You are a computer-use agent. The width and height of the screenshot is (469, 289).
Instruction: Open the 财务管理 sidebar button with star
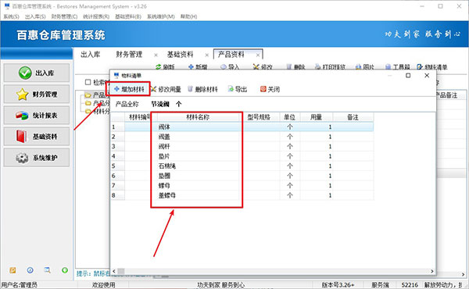(x=37, y=95)
